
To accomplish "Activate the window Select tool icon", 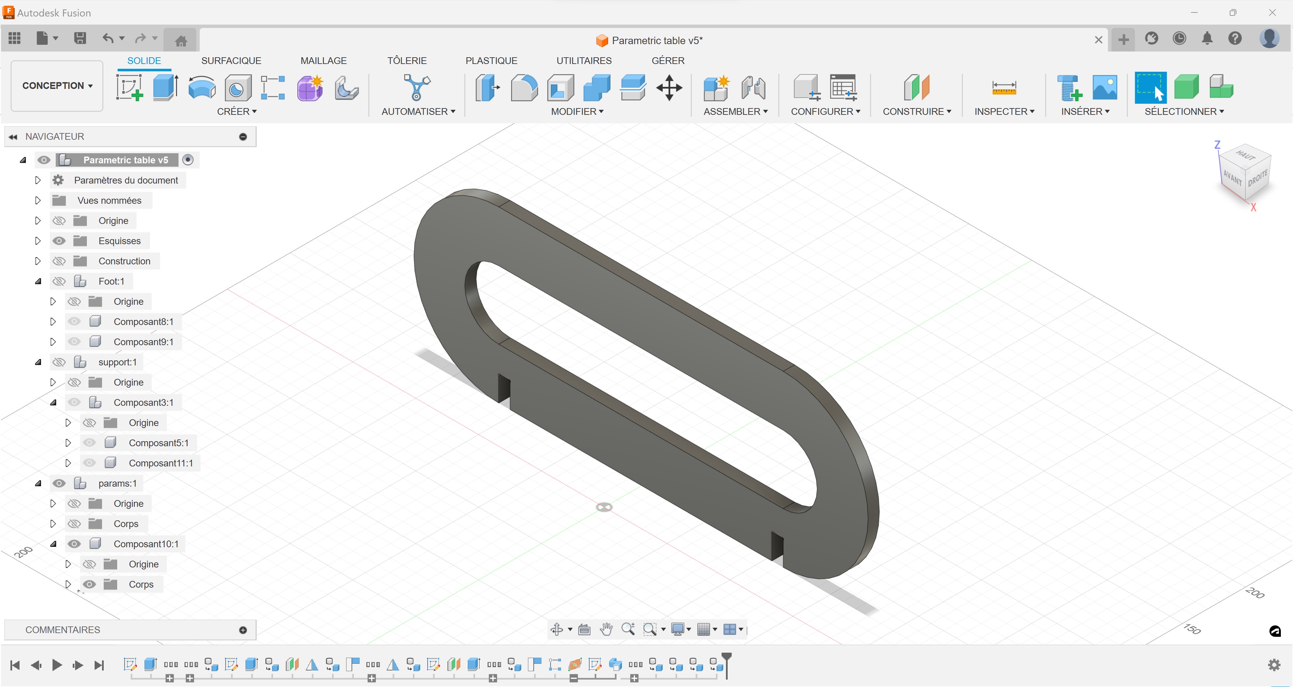I will [1150, 87].
